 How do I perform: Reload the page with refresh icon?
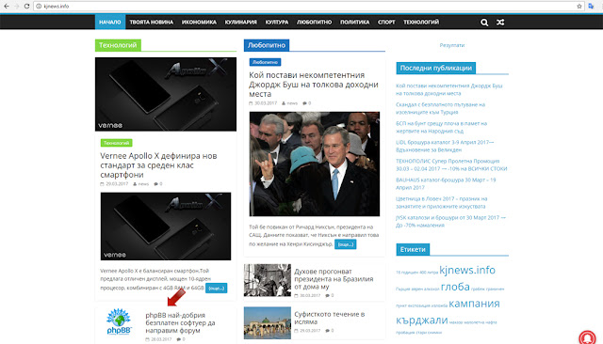point(26,7)
